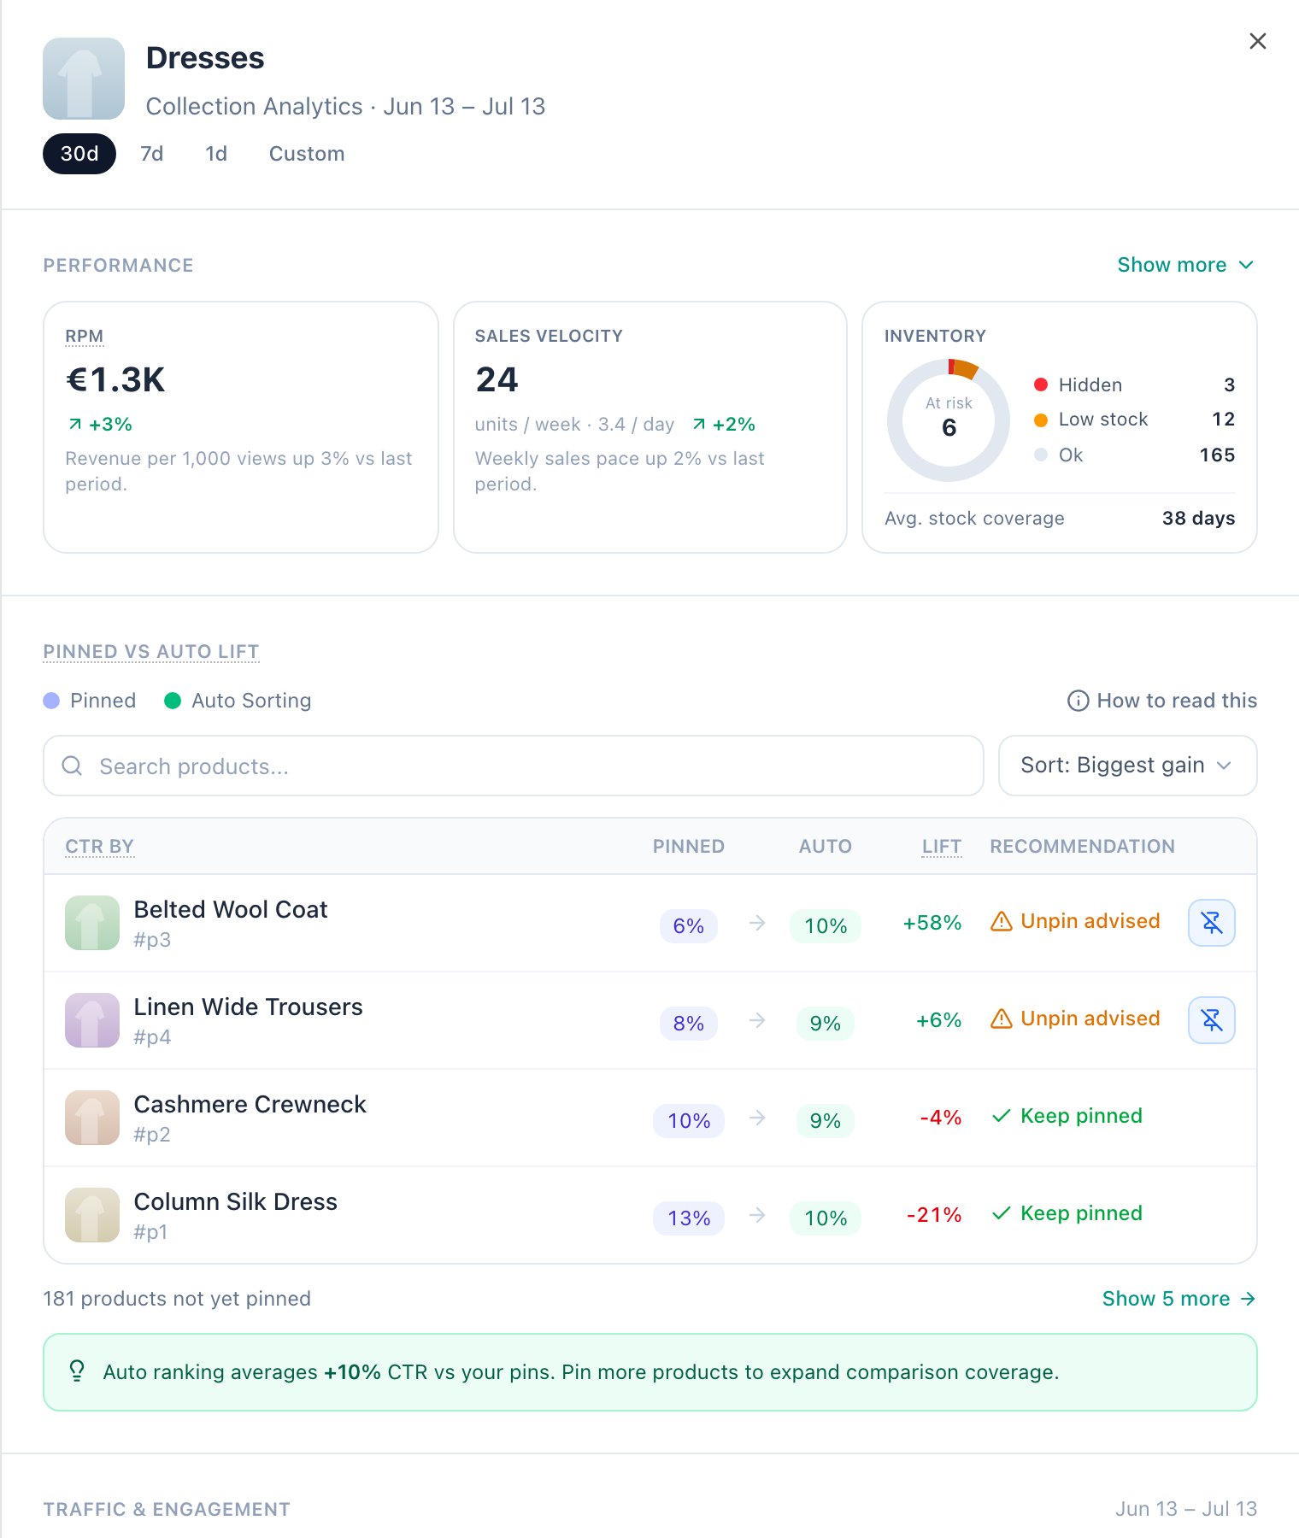
Task: Click the Column Silk Dress thumbnail
Action: coord(92,1215)
